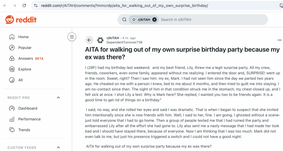Click the Reddit Snoo logo icon

pos(10,19)
